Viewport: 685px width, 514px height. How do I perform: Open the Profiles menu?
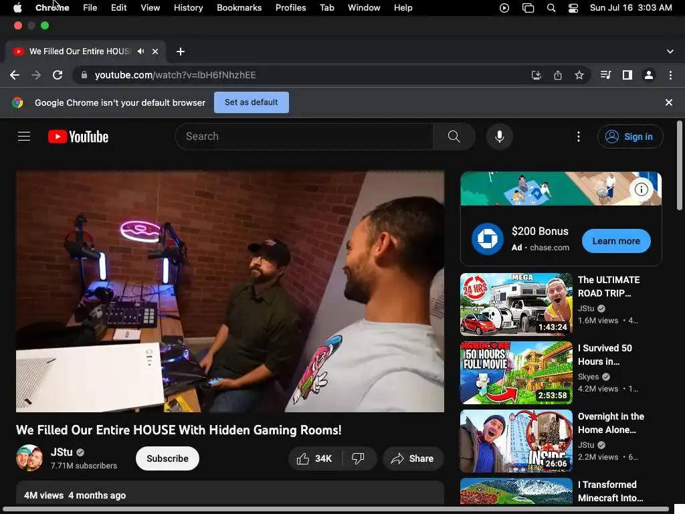click(x=290, y=7)
